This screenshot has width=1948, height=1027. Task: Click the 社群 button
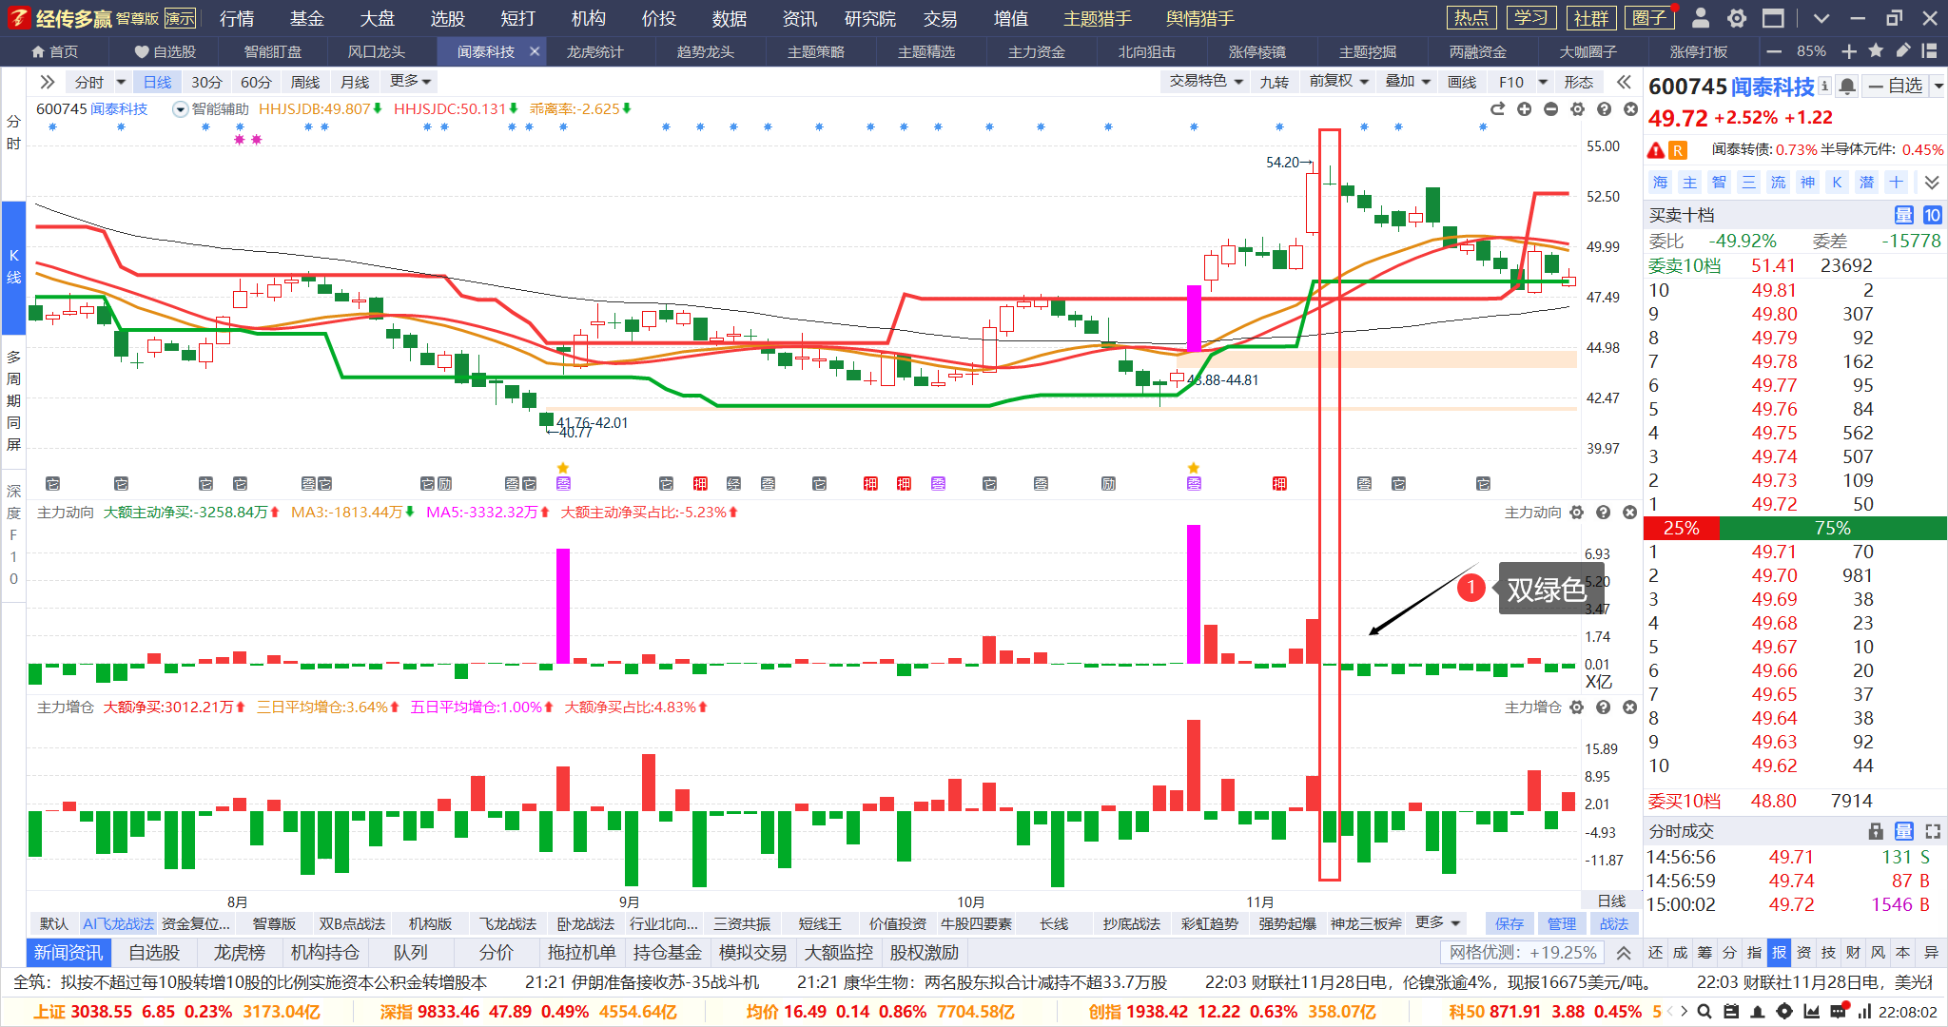point(1591,18)
